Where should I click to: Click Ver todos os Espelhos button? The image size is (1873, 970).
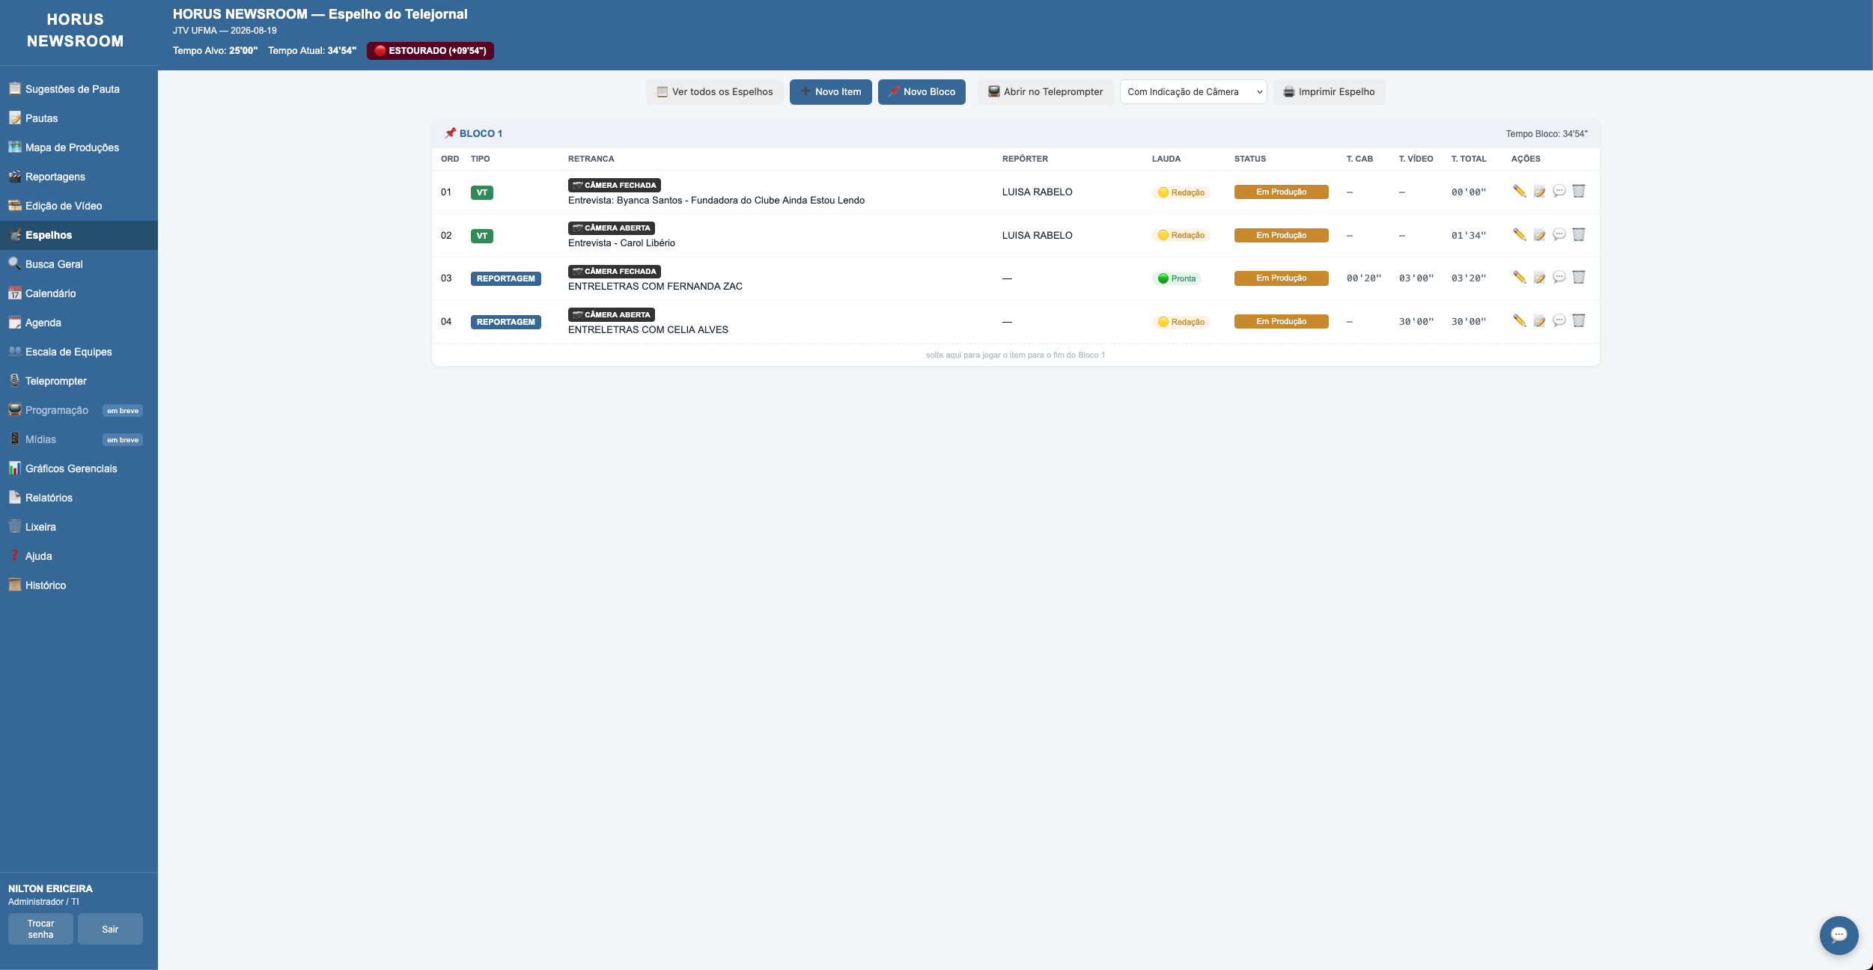(715, 92)
